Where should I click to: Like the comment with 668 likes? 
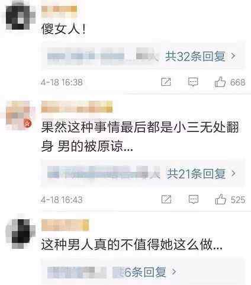coord(220,82)
